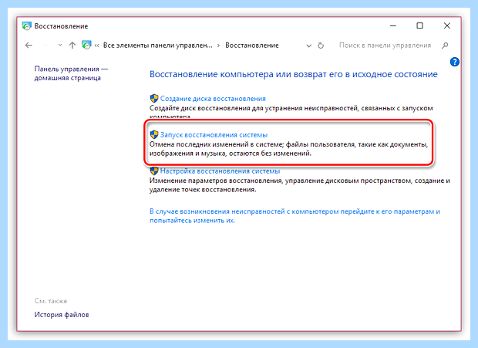Open 'История файлов' in the See also section
Viewport: 478px width, 348px height.
click(x=62, y=315)
